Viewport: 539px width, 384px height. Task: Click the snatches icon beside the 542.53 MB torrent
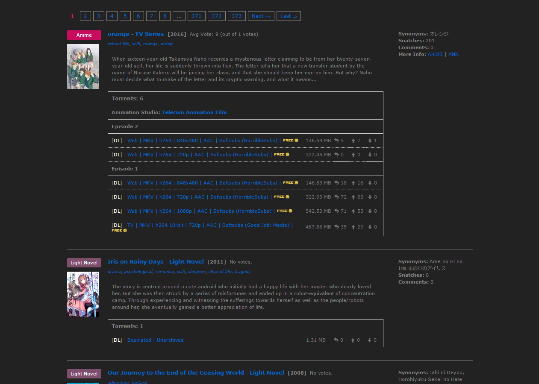[x=337, y=211]
